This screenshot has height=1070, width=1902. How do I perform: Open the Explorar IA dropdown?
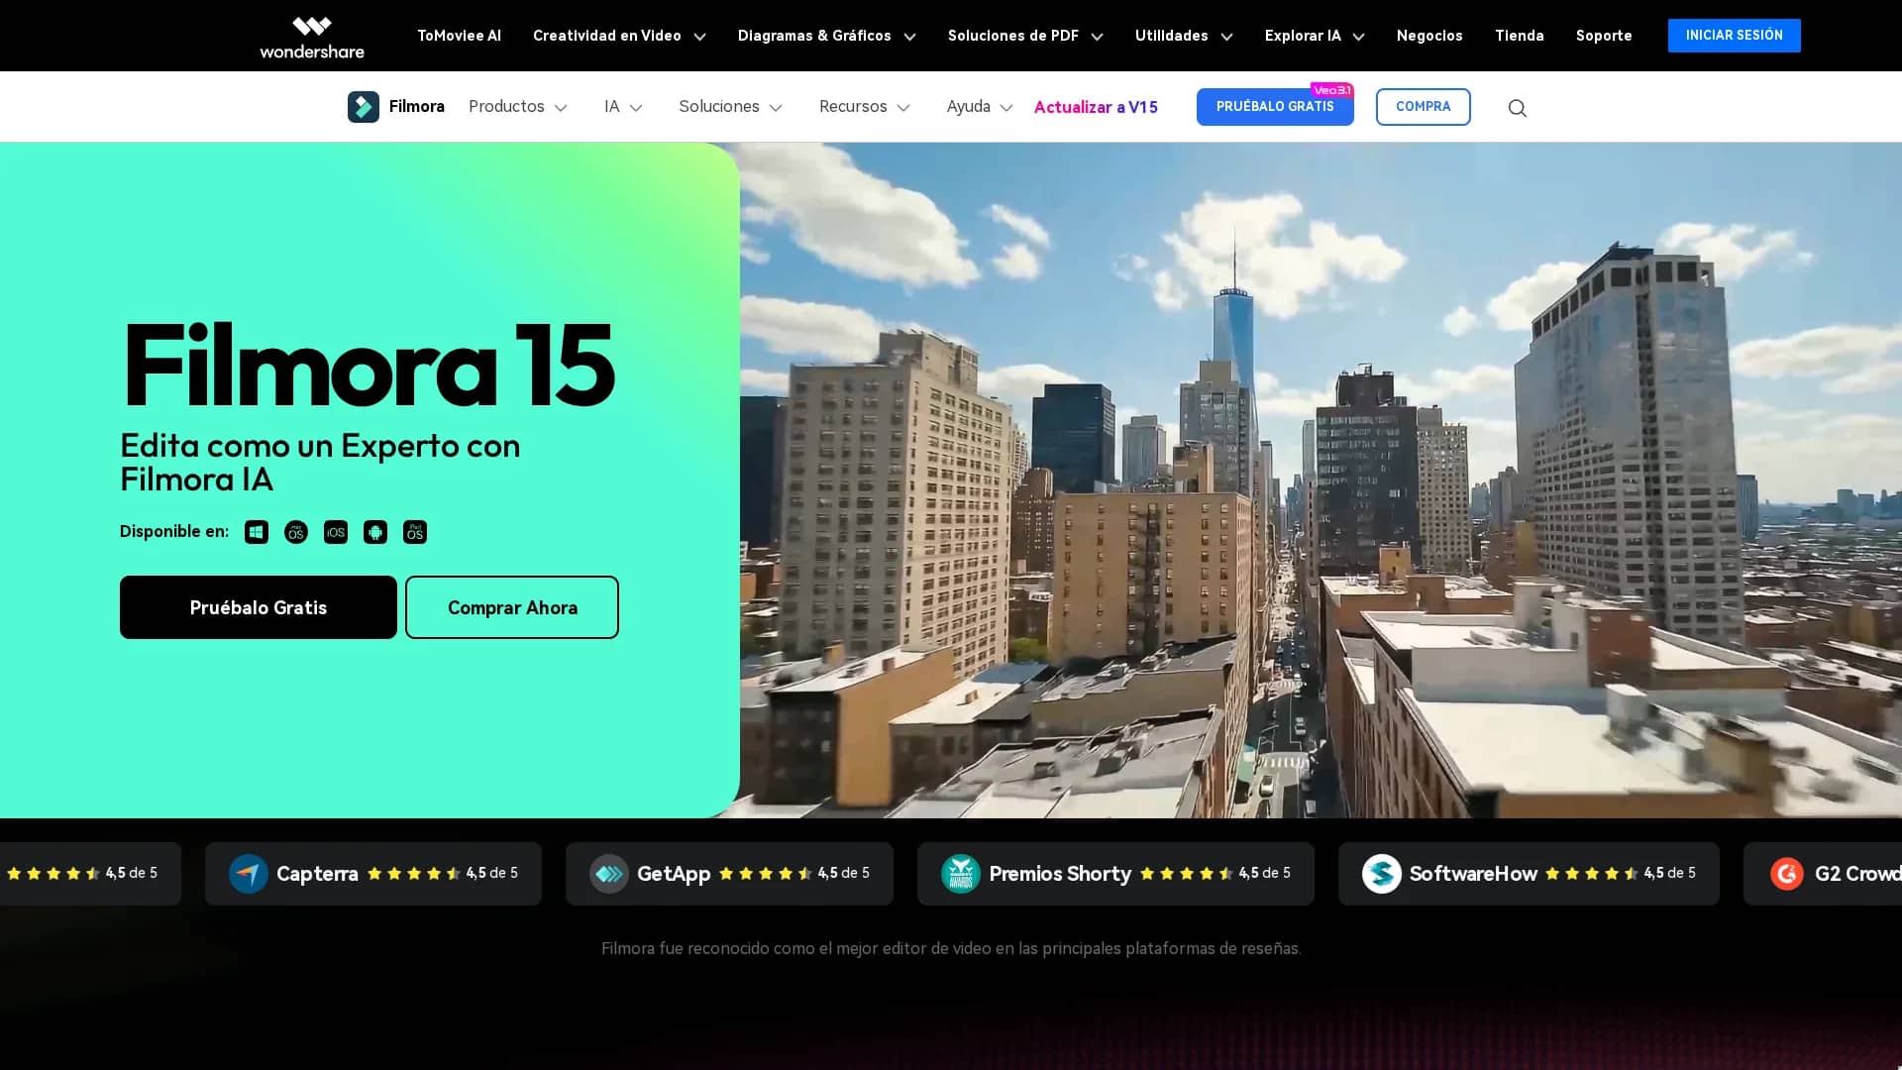(1315, 36)
